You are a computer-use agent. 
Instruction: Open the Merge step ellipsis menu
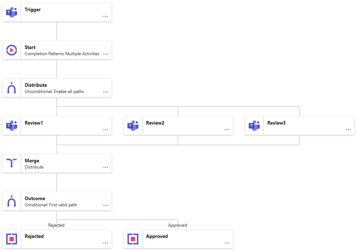tap(106, 167)
